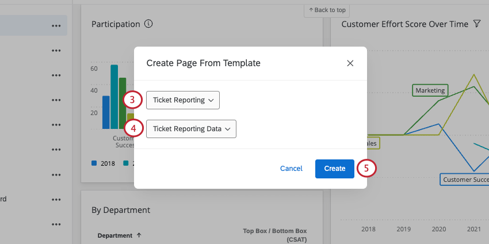This screenshot has width=489, height=244.
Task: Open the first sidebar page options menu
Action: (x=56, y=26)
